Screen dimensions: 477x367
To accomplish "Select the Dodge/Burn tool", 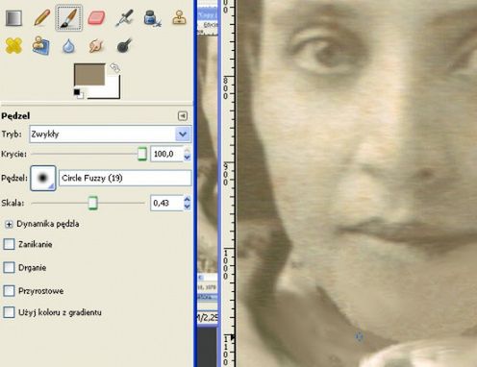I will click(x=124, y=45).
